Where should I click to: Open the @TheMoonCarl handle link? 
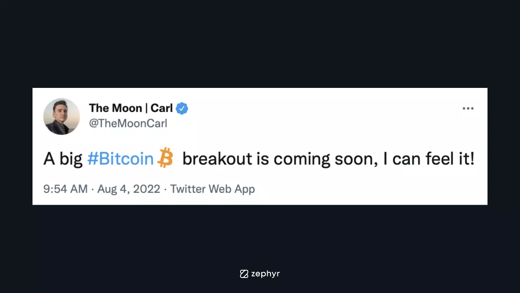(128, 123)
